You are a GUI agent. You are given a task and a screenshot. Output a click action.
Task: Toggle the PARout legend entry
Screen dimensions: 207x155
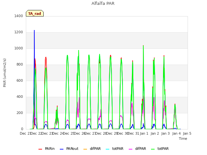tap(69, 149)
